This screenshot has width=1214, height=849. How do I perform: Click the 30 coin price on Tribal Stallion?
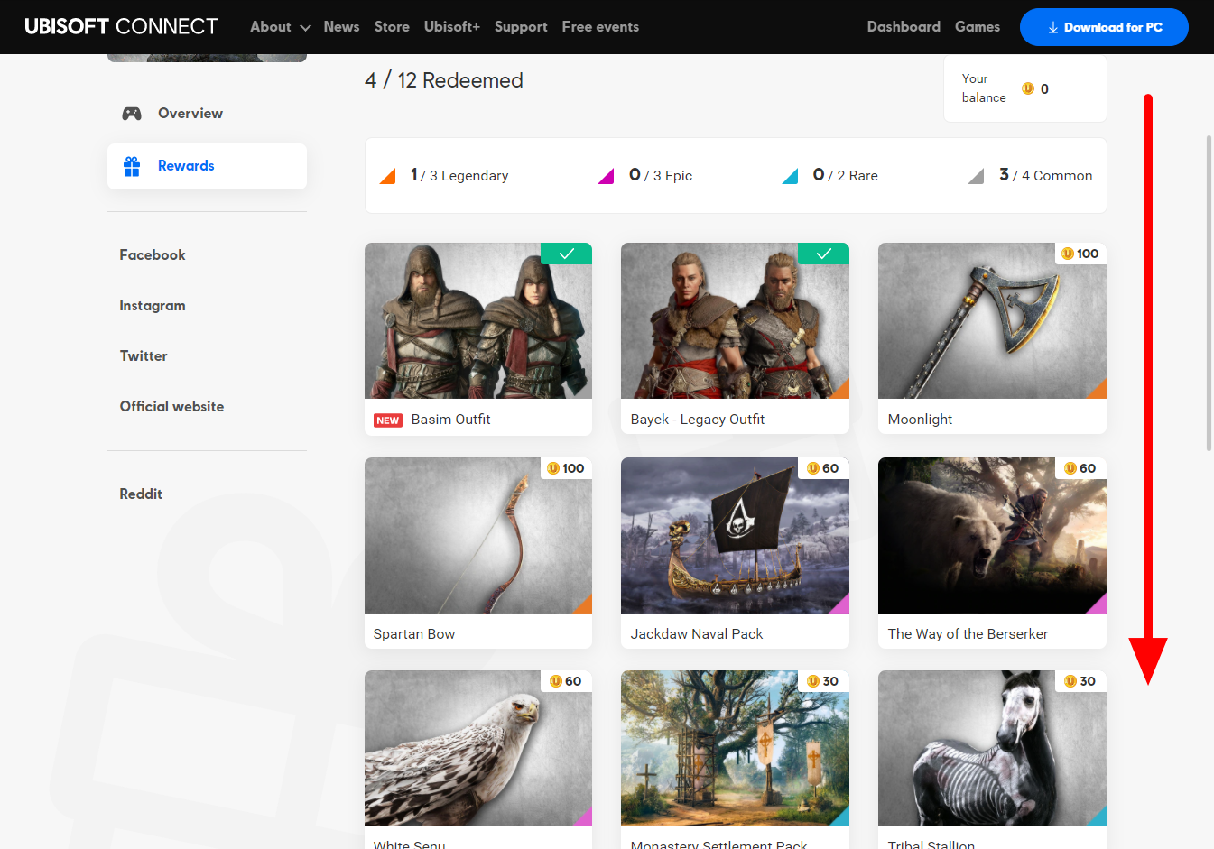(1080, 681)
